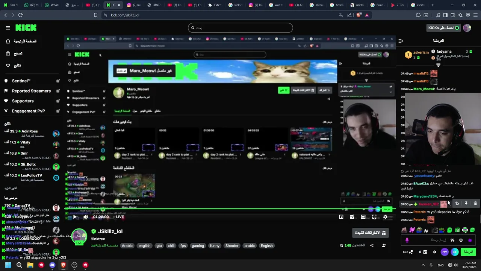
Task: Expand Reported Streamers section arrow
Action: (58, 91)
